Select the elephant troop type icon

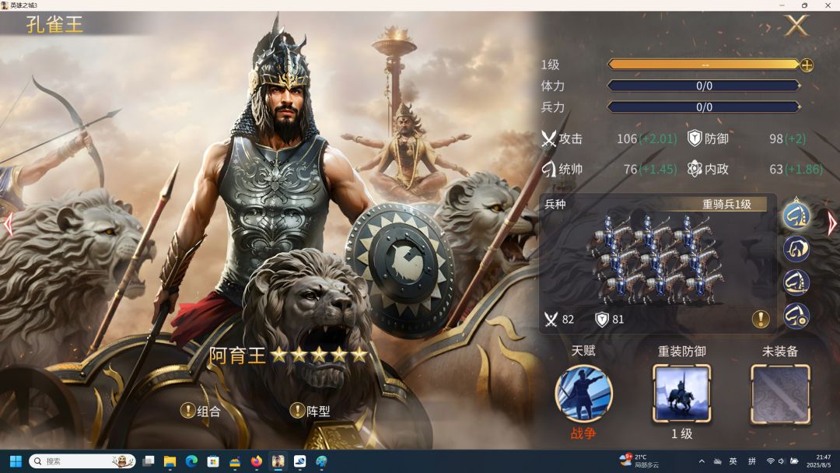tap(796, 250)
